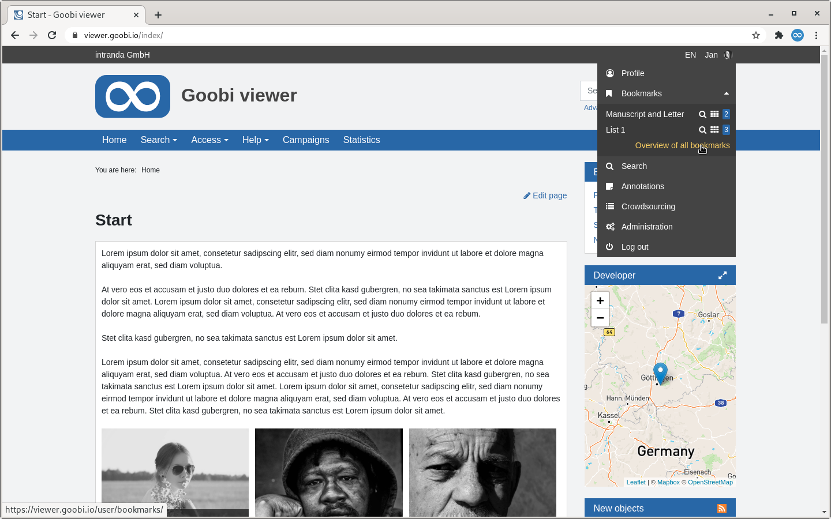This screenshot has width=831, height=519.
Task: Close the Start - Goobi viewer tab
Action: [136, 15]
